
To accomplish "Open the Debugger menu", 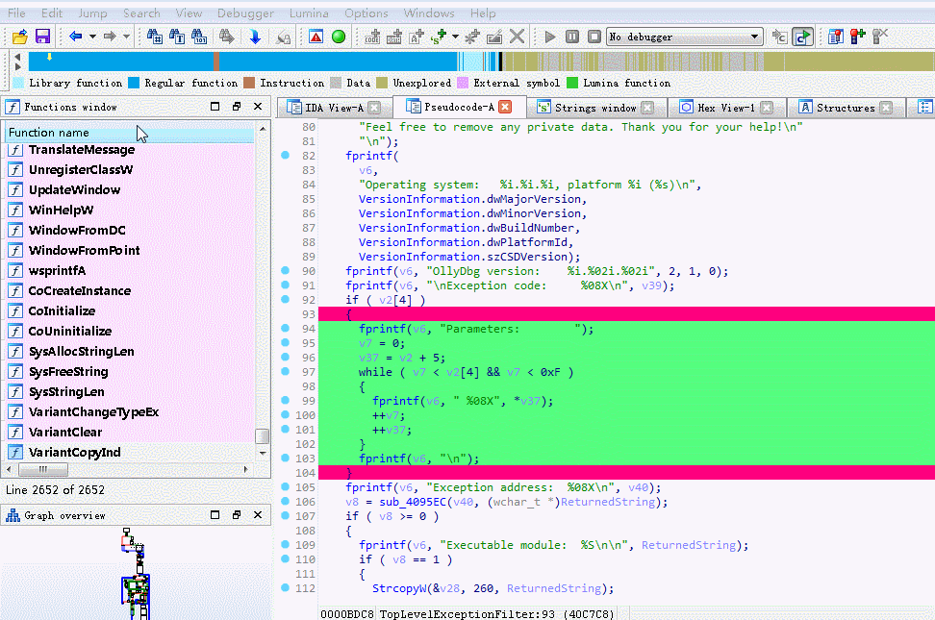I will pos(245,13).
